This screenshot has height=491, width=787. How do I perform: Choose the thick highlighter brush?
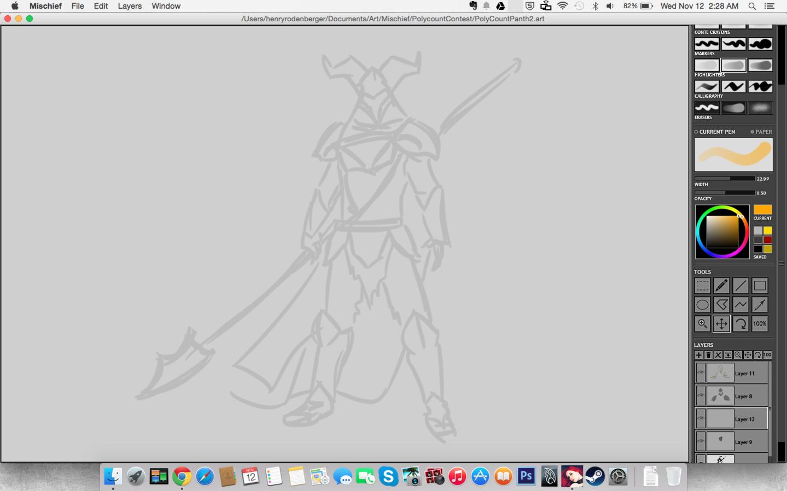[x=760, y=86]
